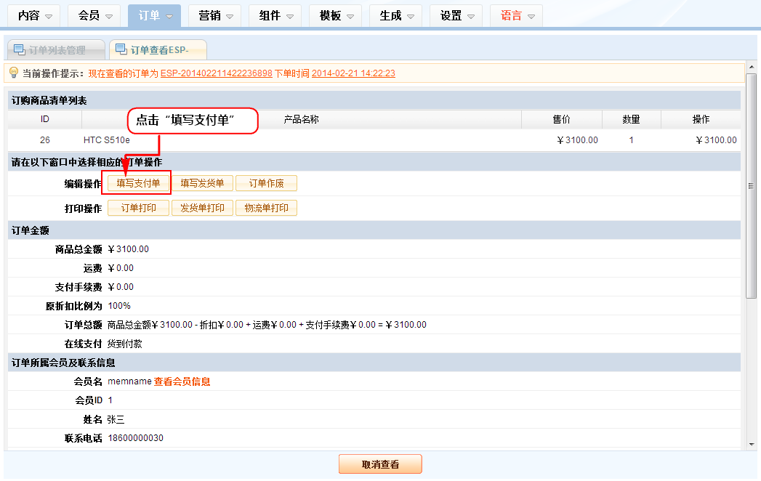Click the lightbulb hint icon
Image resolution: width=761 pixels, height=481 pixels.
13,73
